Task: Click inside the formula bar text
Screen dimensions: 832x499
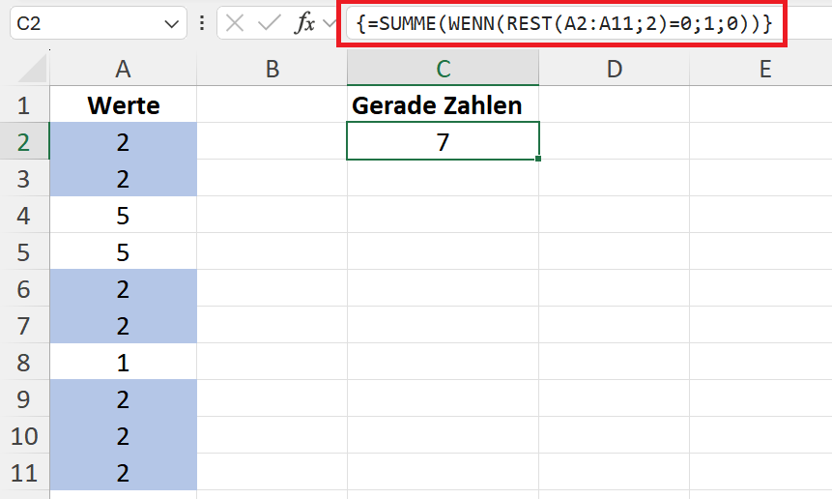Action: [x=564, y=23]
